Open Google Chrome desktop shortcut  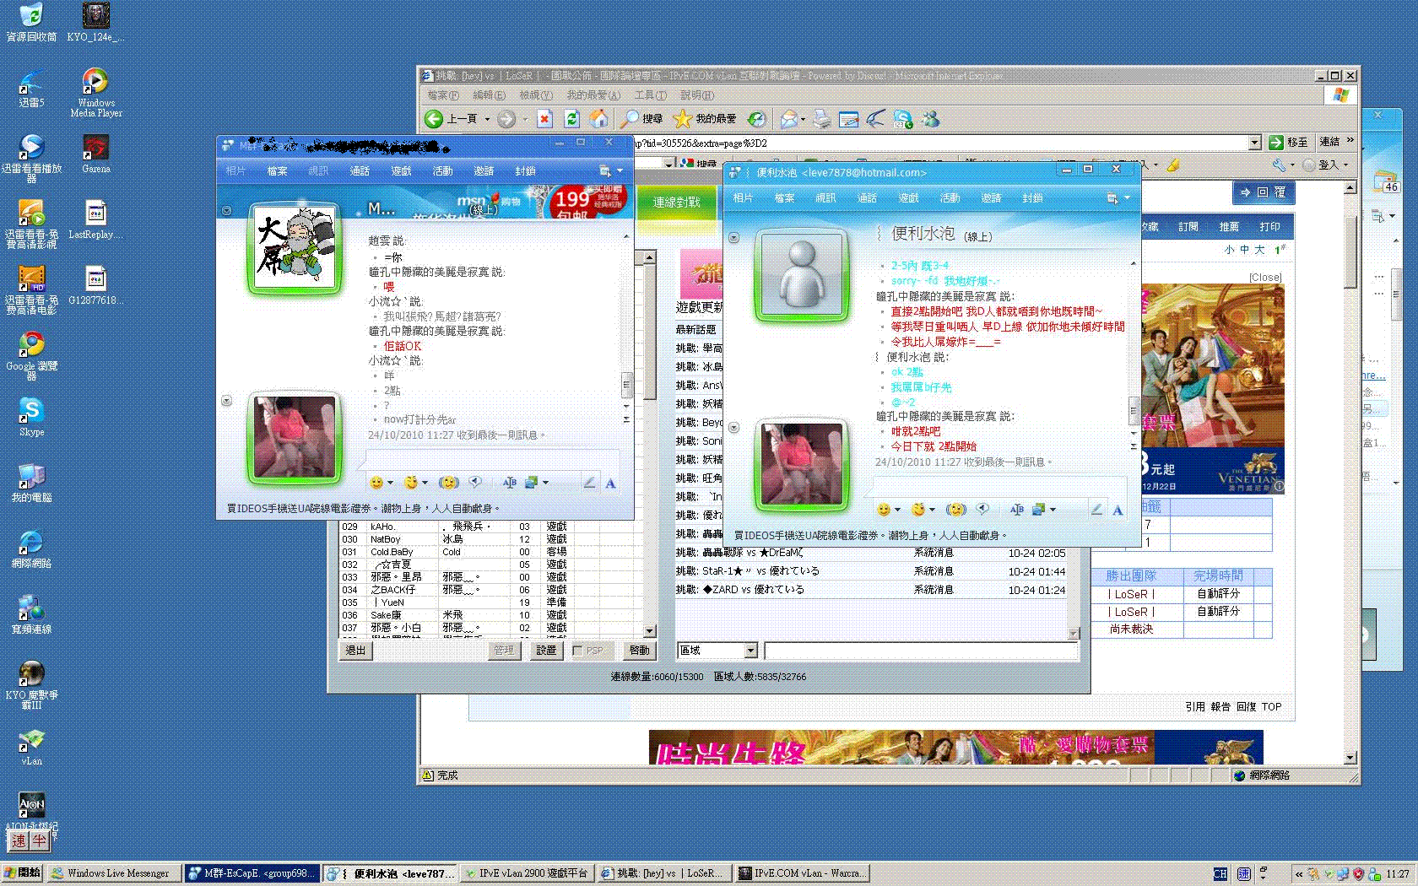(x=31, y=355)
